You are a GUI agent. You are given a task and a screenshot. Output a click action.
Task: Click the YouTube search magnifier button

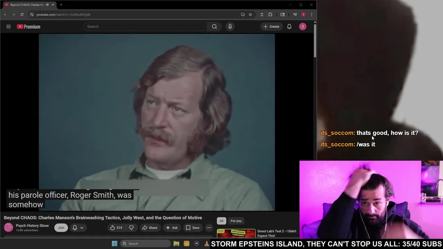coord(214,27)
